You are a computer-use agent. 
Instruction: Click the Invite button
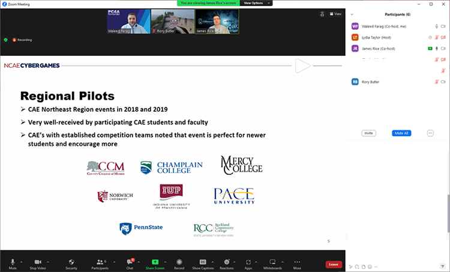pos(368,133)
